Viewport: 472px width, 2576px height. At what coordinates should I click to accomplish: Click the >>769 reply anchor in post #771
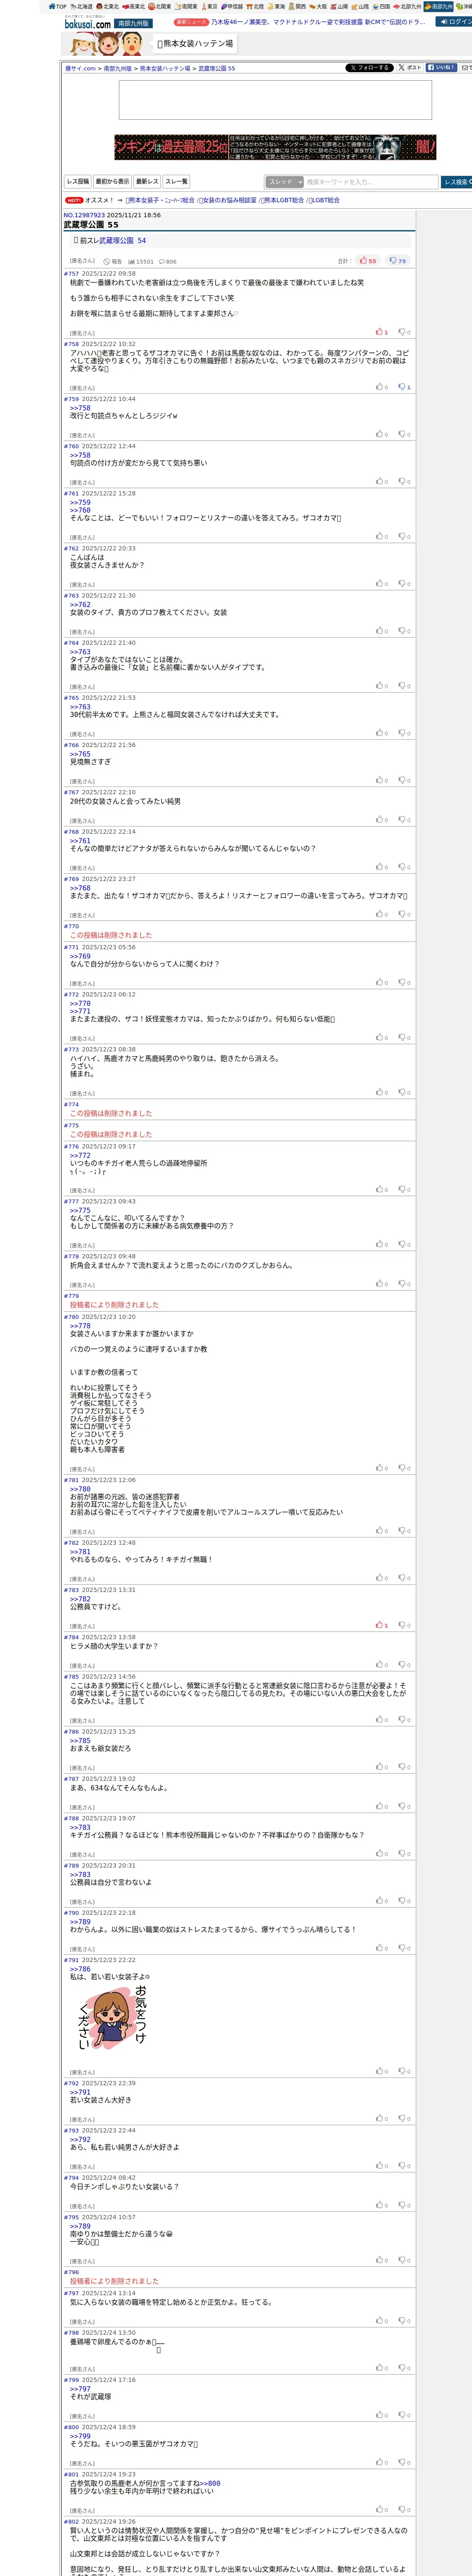80,956
